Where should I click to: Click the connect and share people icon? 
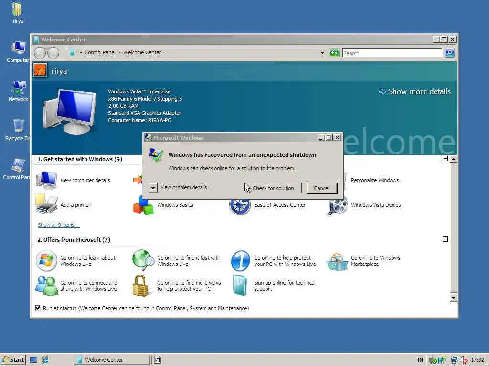click(x=46, y=286)
